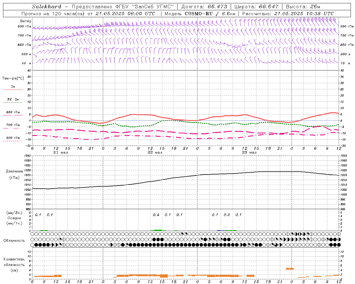Click the "(мм/3ч.)" precipitation unit label

pos(14,213)
